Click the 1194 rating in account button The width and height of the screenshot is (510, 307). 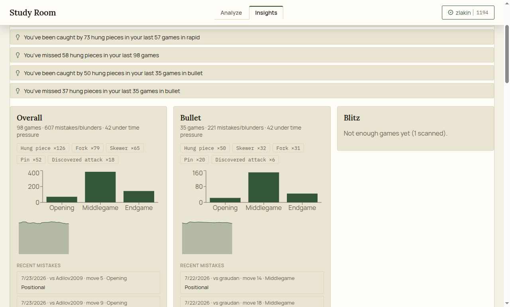[x=482, y=12]
